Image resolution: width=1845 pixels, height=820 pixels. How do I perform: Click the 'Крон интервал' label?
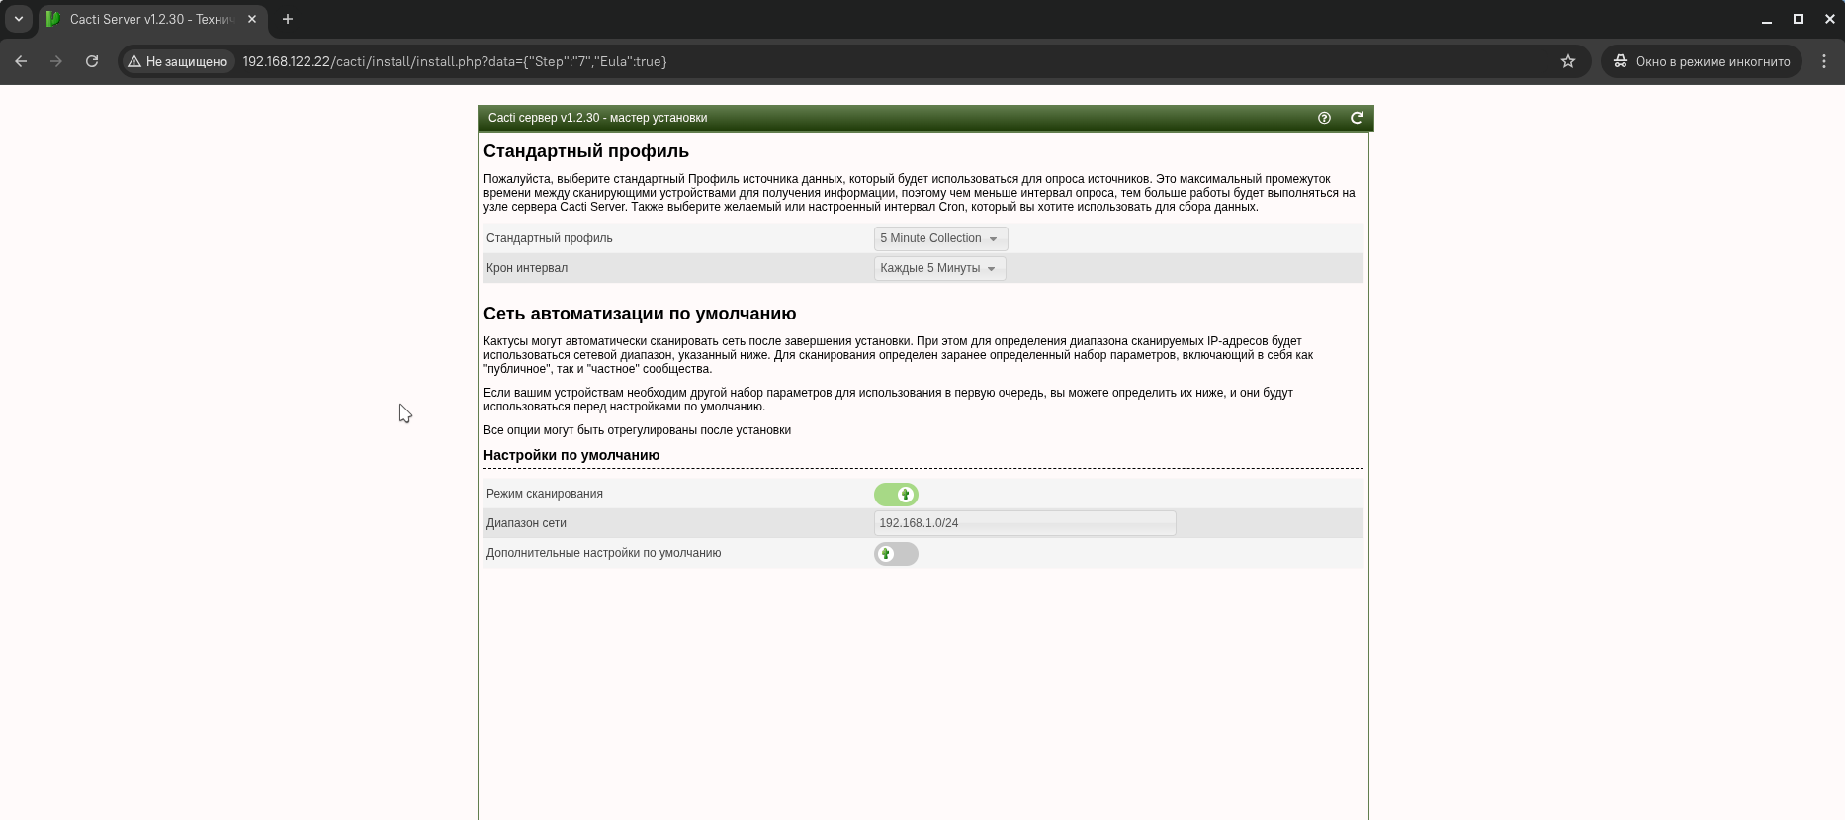tap(527, 268)
